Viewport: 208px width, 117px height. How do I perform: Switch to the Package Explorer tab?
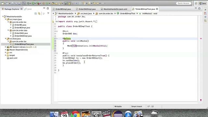tap(12, 9)
